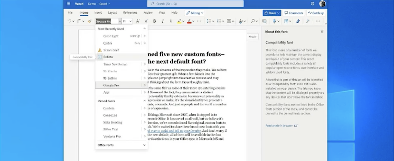
Task: Select the Format Painter brush icon
Action: [x=90, y=21]
